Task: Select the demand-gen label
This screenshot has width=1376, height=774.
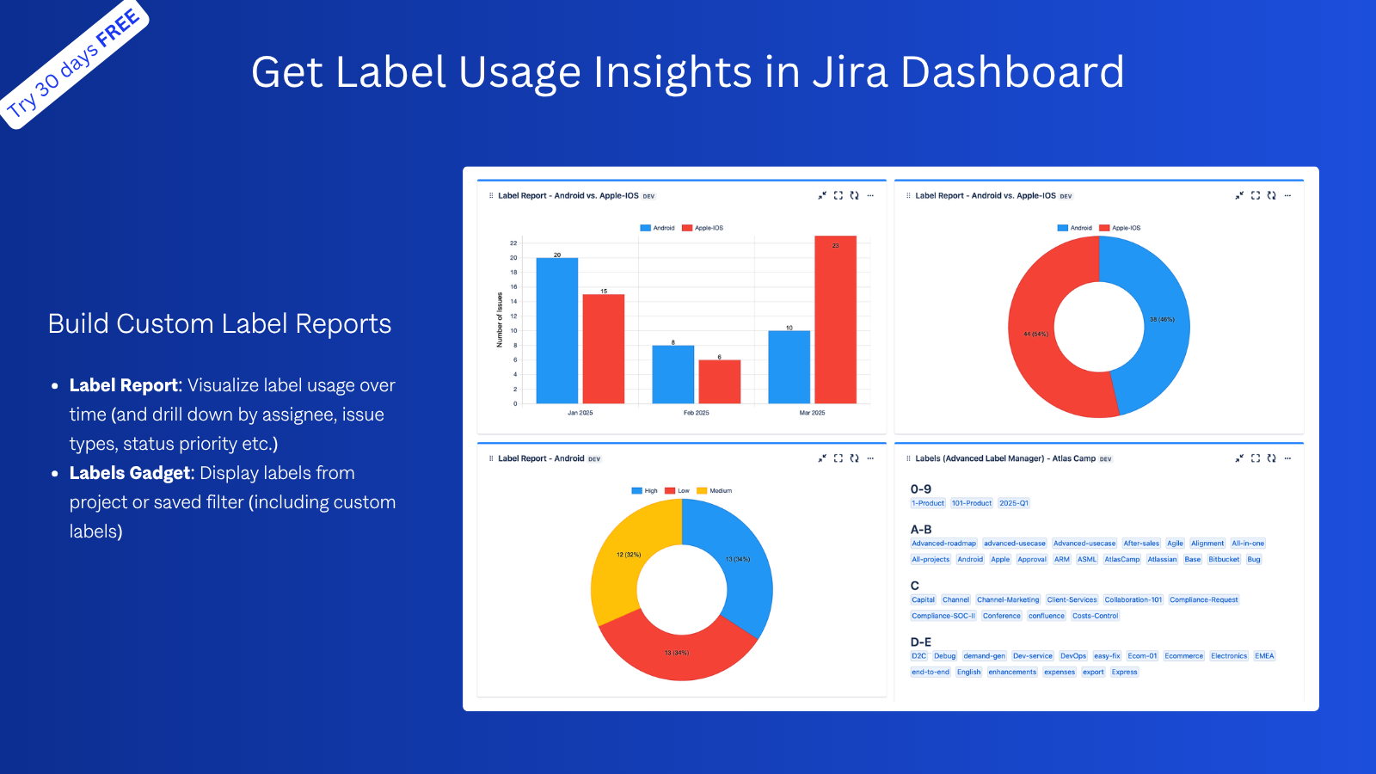Action: click(x=984, y=656)
